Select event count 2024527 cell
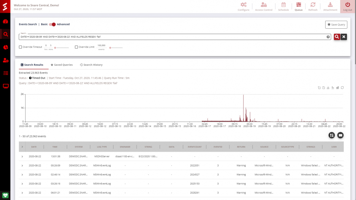The width and height of the screenshot is (356, 200). point(195,174)
